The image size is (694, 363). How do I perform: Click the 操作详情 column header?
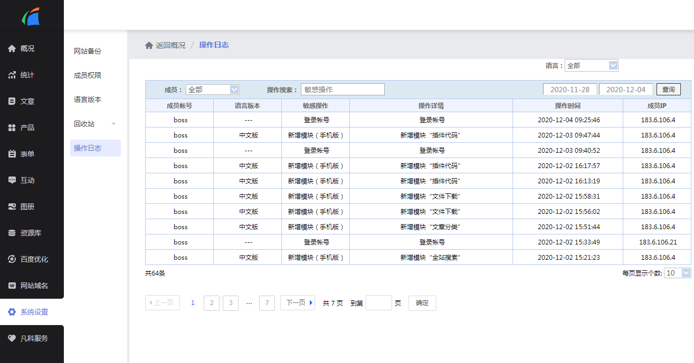(x=431, y=105)
